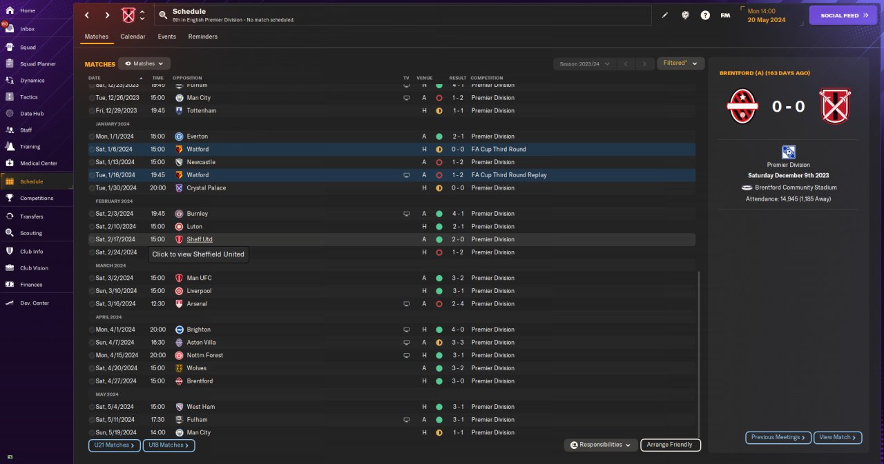Open Transfers sidebar icon
884x464 pixels.
[10, 216]
